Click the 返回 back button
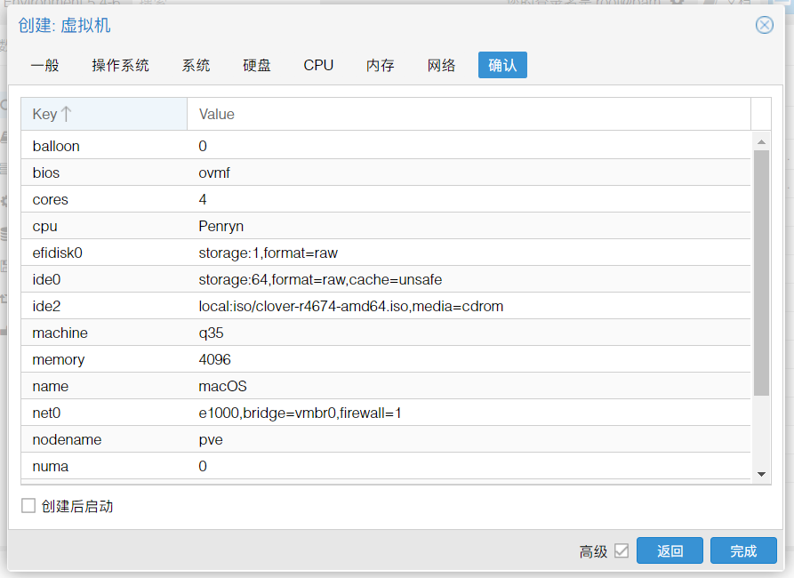The width and height of the screenshot is (794, 578). pos(670,551)
